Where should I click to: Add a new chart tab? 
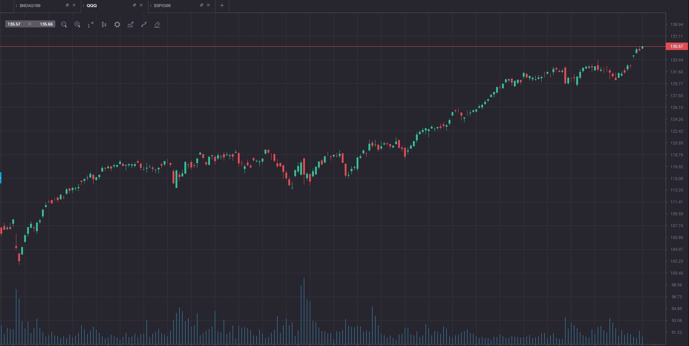click(222, 6)
